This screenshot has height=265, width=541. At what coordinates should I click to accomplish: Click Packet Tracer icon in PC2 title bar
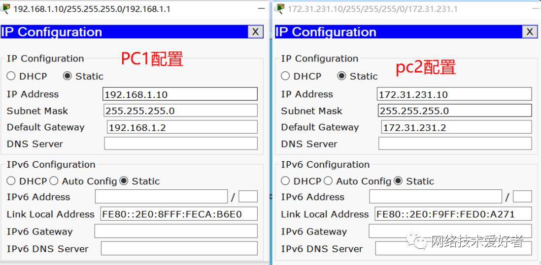tap(280, 8)
